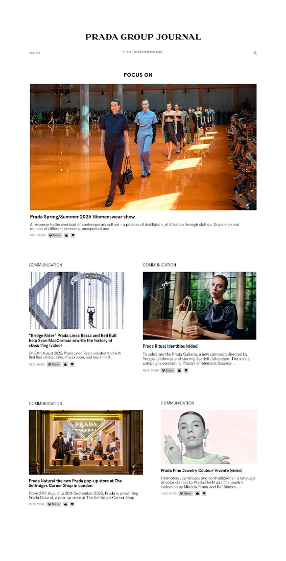Read more on Fine Jewelry Couleur Vivante
The image size is (286, 561).
169,493
